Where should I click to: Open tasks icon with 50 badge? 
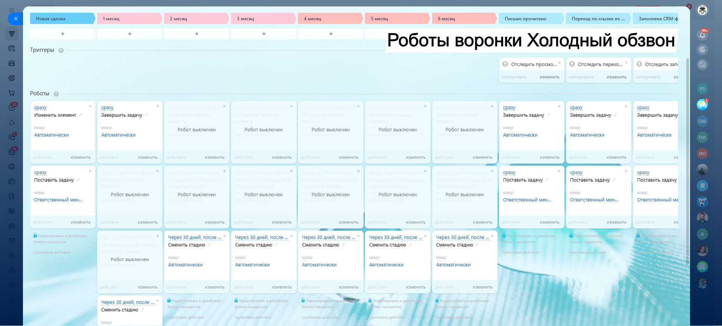click(x=12, y=108)
